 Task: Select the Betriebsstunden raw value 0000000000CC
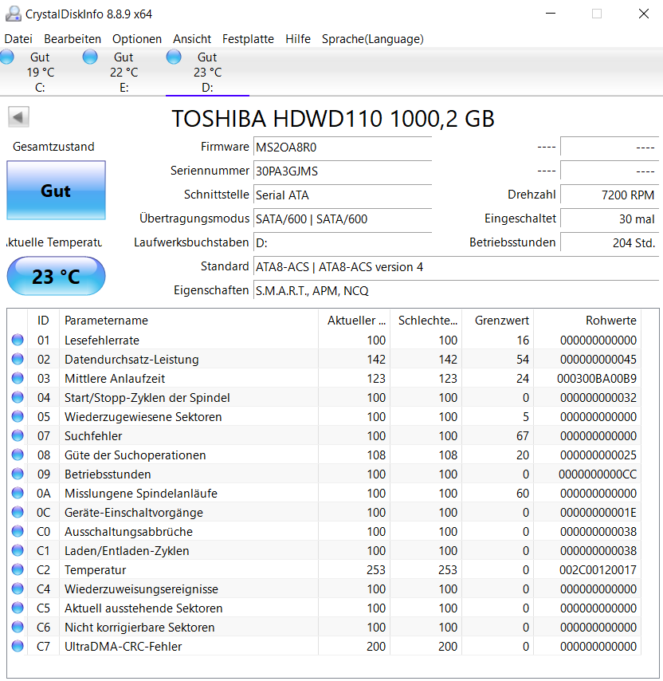coord(598,474)
